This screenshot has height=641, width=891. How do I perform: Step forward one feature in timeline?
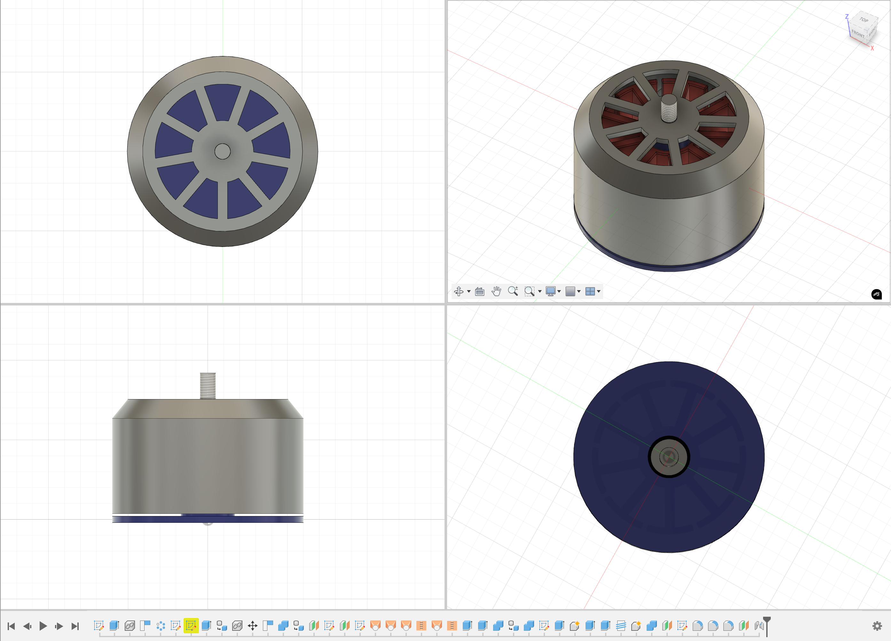59,626
